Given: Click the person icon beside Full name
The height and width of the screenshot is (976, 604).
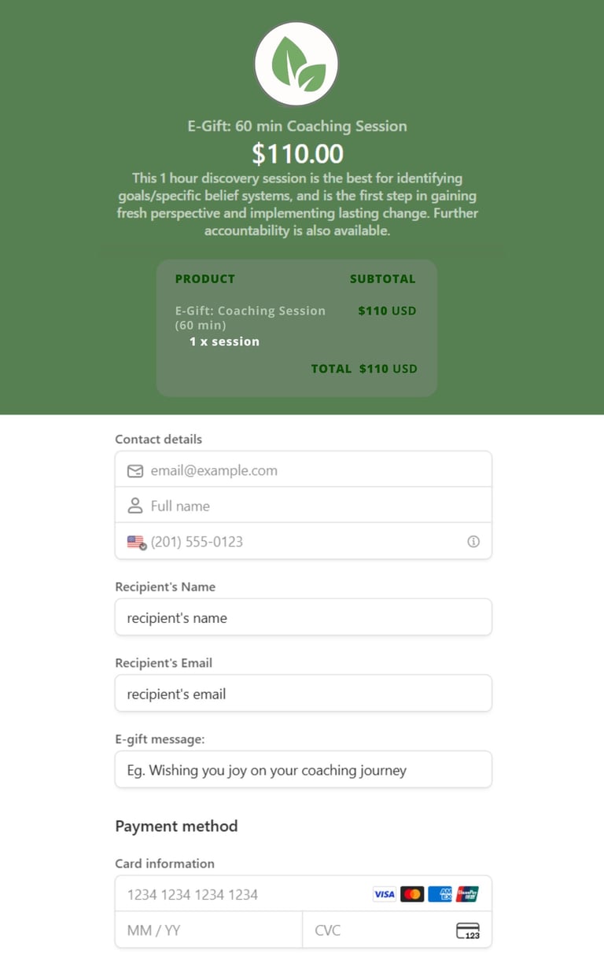Looking at the screenshot, I should coord(135,506).
